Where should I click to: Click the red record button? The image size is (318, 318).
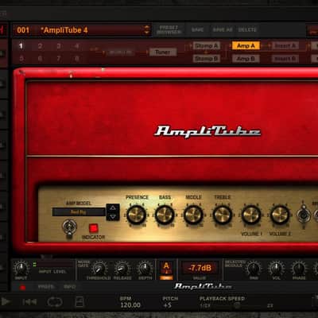tap(23, 287)
